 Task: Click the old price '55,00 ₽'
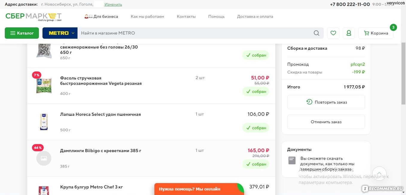click(x=262, y=83)
